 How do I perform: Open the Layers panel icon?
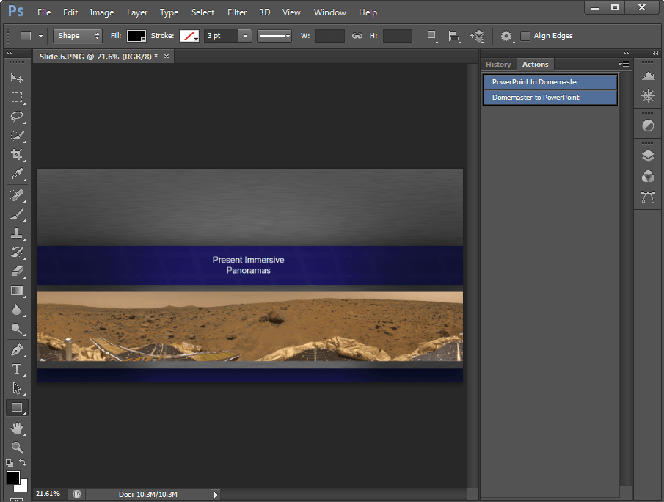pyautogui.click(x=648, y=156)
